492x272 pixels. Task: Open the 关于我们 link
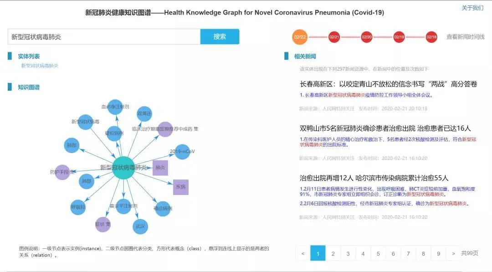click(472, 8)
